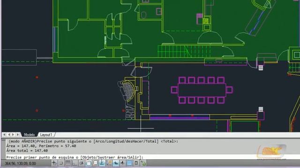Click the command line prompt input

point(153,157)
